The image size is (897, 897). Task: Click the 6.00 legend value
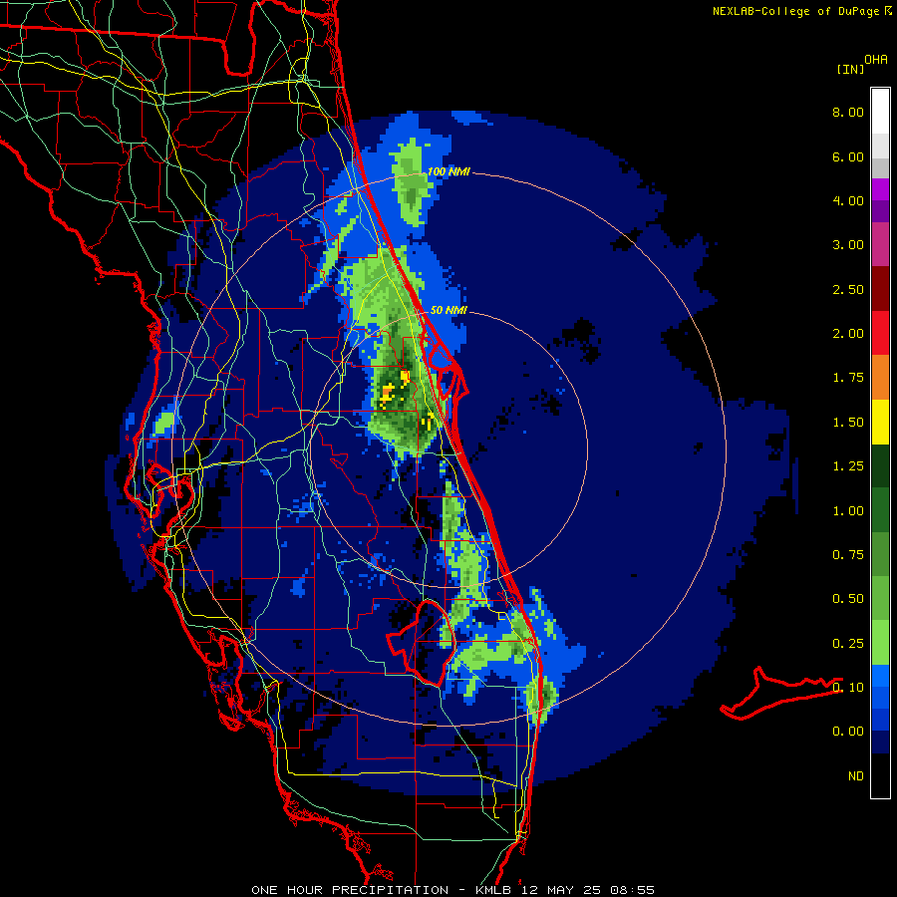tap(848, 156)
